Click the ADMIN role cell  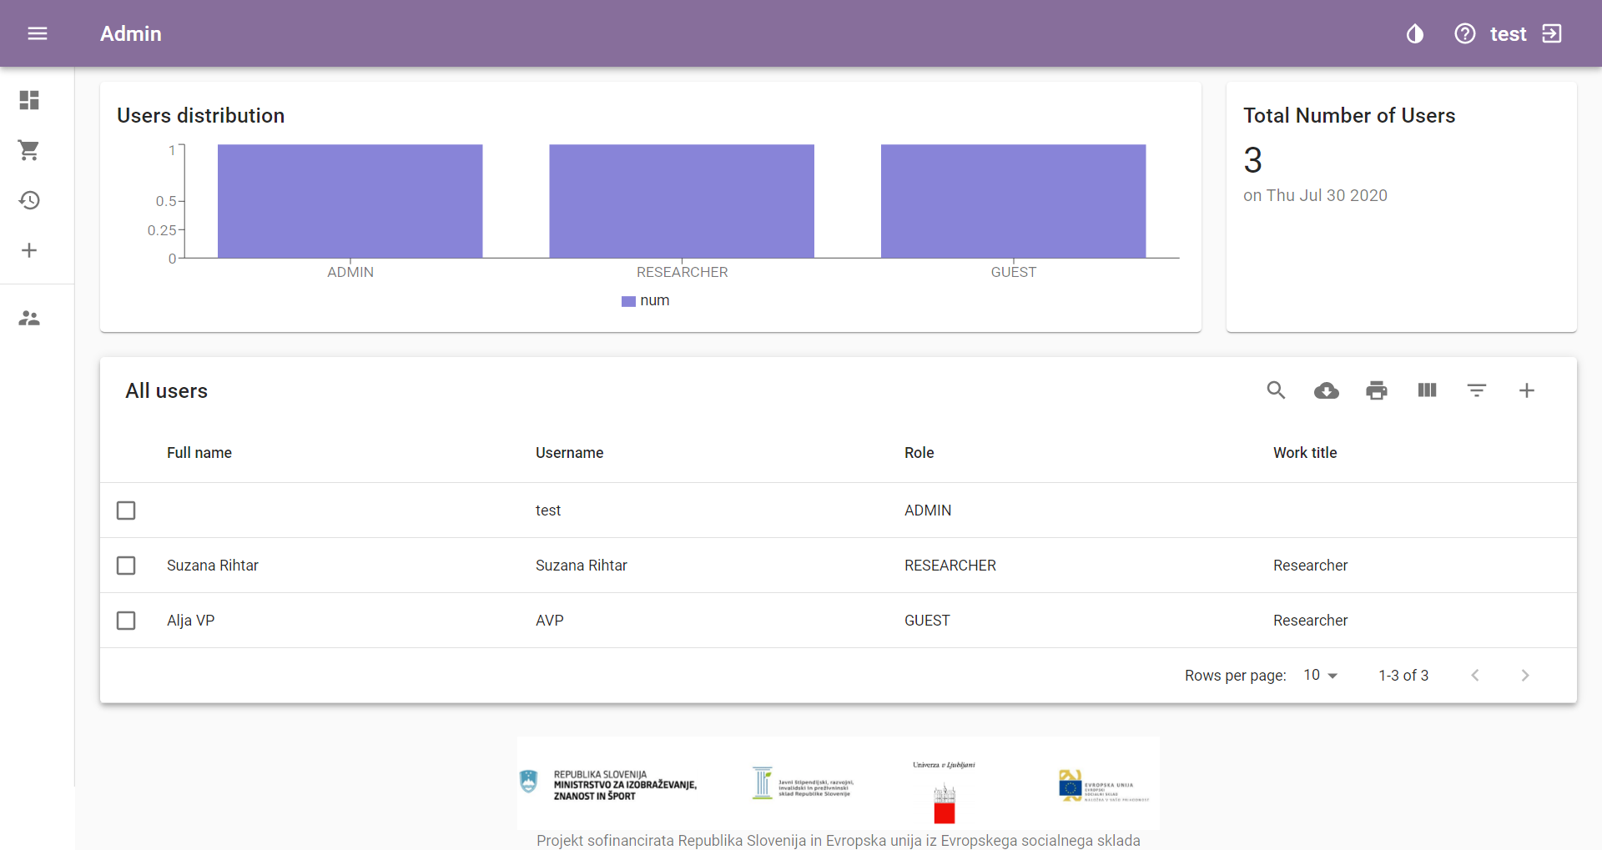tap(928, 511)
